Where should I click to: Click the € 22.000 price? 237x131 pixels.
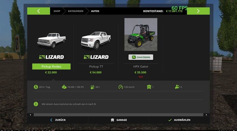pyautogui.click(x=51, y=72)
